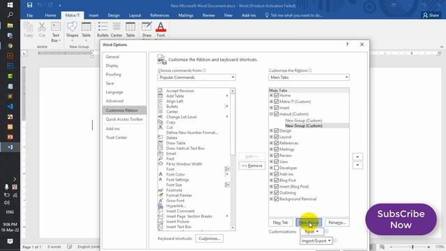Viewport: 446px width, 251px height.
Task: Uncheck the Mailings tab checkbox
Action: [x=277, y=149]
